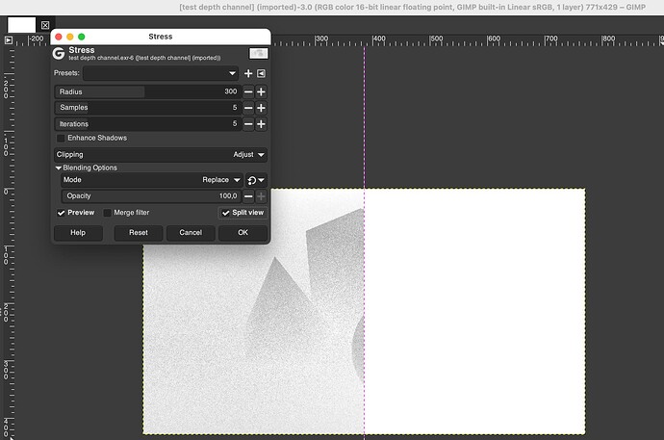
Task: Toggle the Merge filter checkbox
Action: [108, 213]
